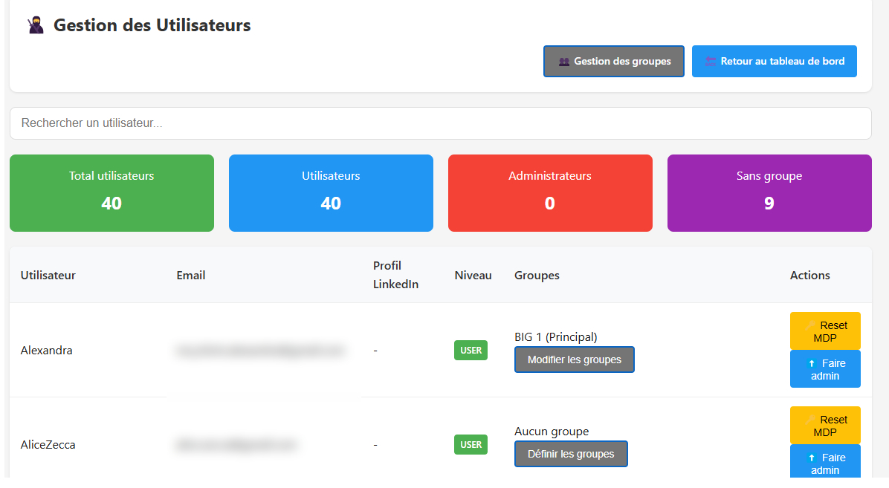Click the Utilisateur column header
Image resolution: width=889 pixels, height=488 pixels.
pyautogui.click(x=48, y=276)
